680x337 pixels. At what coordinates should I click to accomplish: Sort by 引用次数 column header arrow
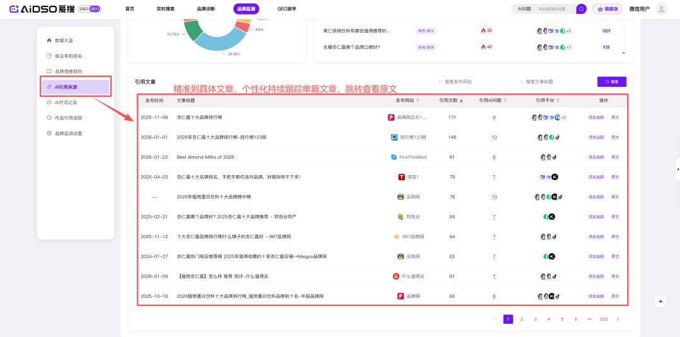tap(462, 100)
